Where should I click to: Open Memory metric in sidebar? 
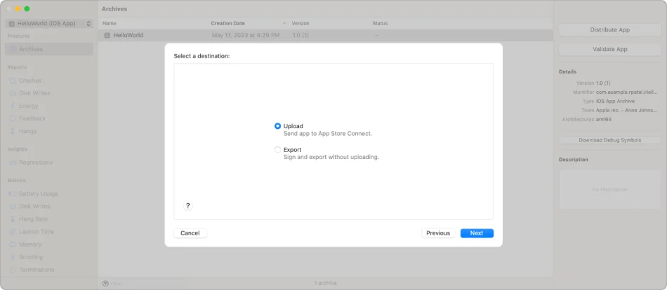30,244
